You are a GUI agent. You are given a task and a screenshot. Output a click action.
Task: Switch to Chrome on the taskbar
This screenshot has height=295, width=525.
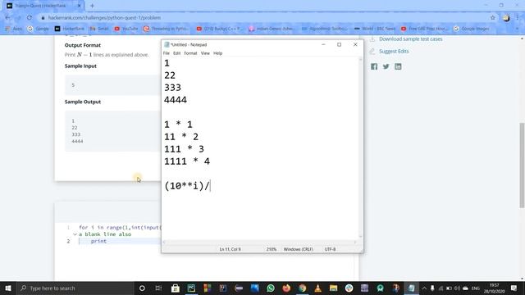coord(303,288)
